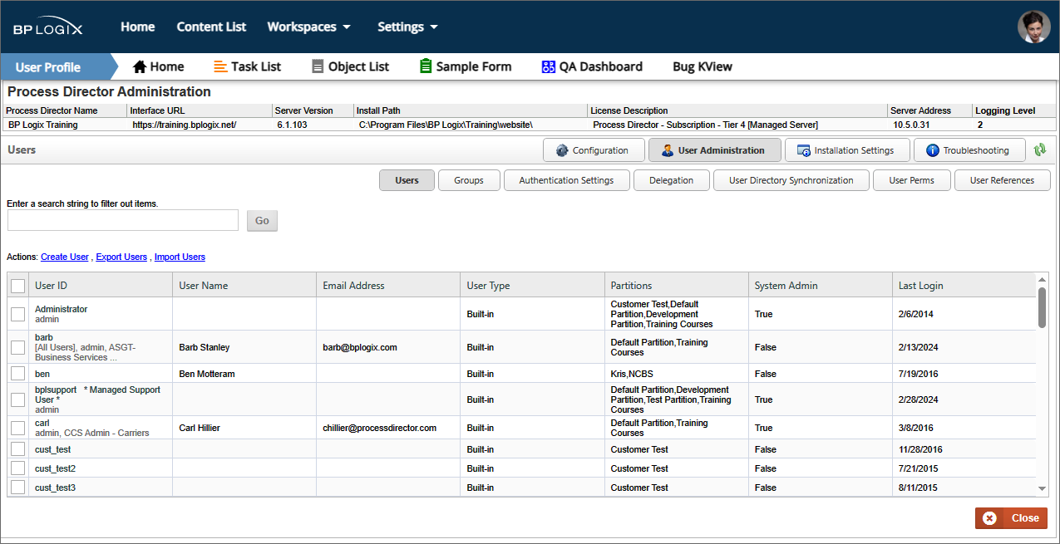Open Home with the house icon
Viewport: 1060px width, 544px height.
click(158, 66)
